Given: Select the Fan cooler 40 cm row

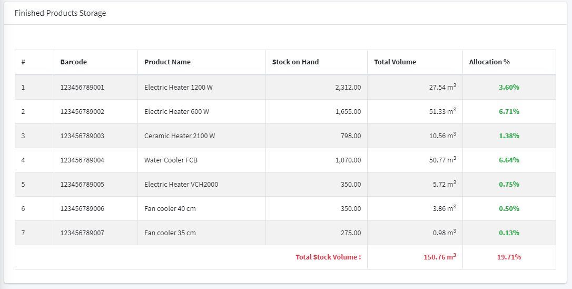Looking at the screenshot, I should point(170,209).
